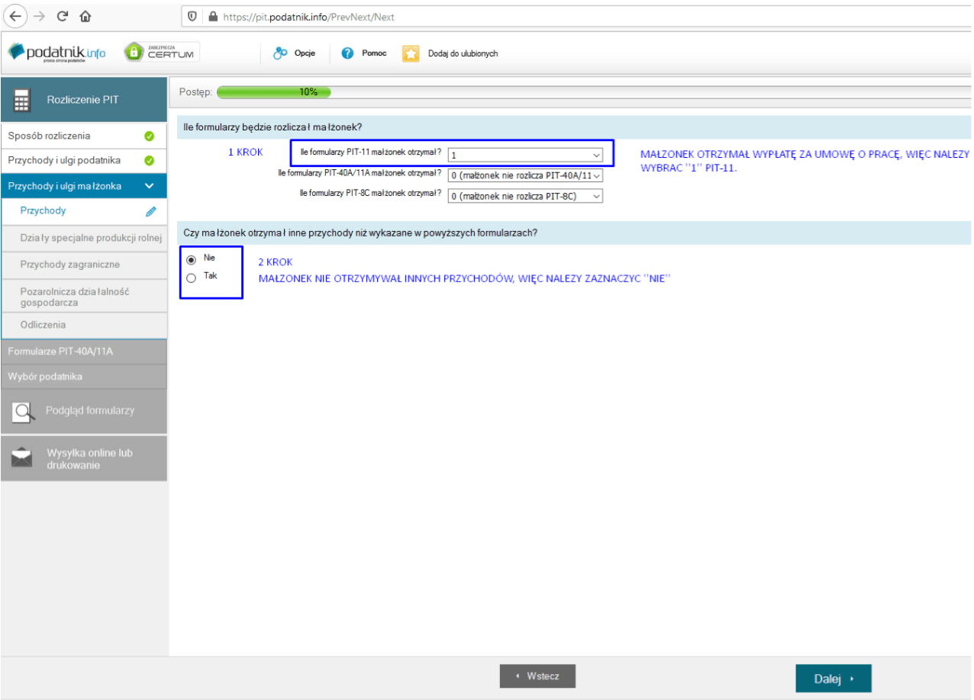Reload the page with the refresh icon
This screenshot has height=700, width=974.
(63, 16)
